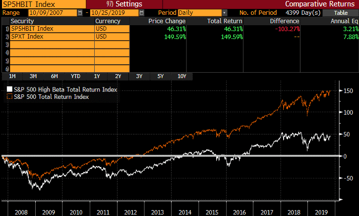Screen dimensions: 359x216
Task: Click the Security column header
Action: [x=22, y=21]
